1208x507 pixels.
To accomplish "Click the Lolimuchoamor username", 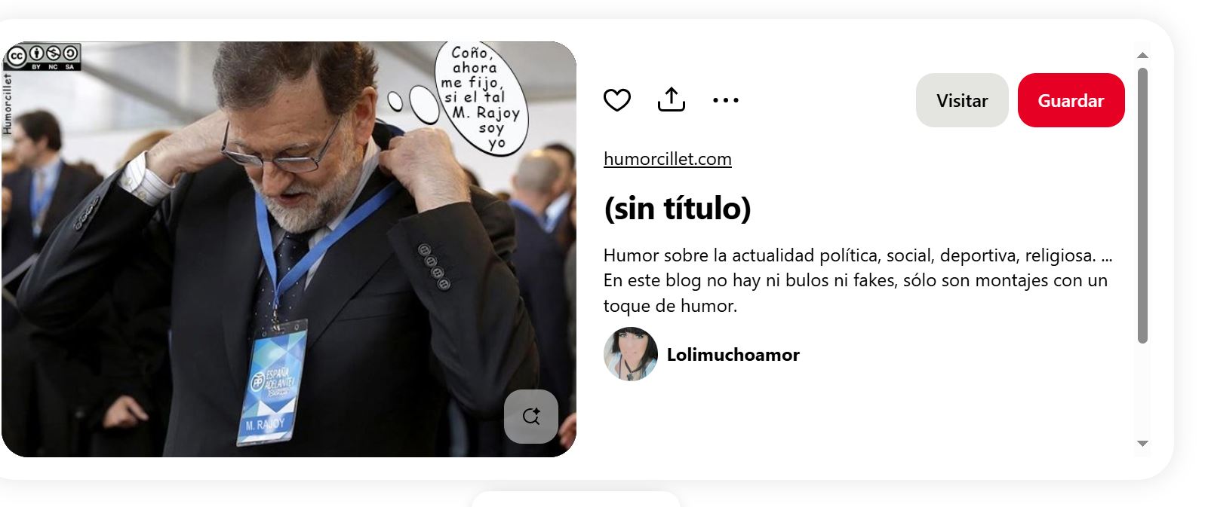I will (733, 355).
